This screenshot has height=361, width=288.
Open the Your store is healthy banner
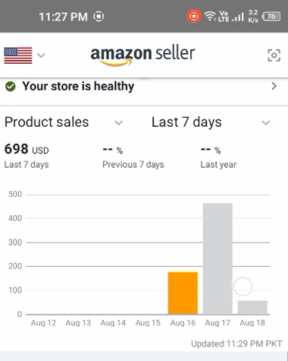(144, 87)
